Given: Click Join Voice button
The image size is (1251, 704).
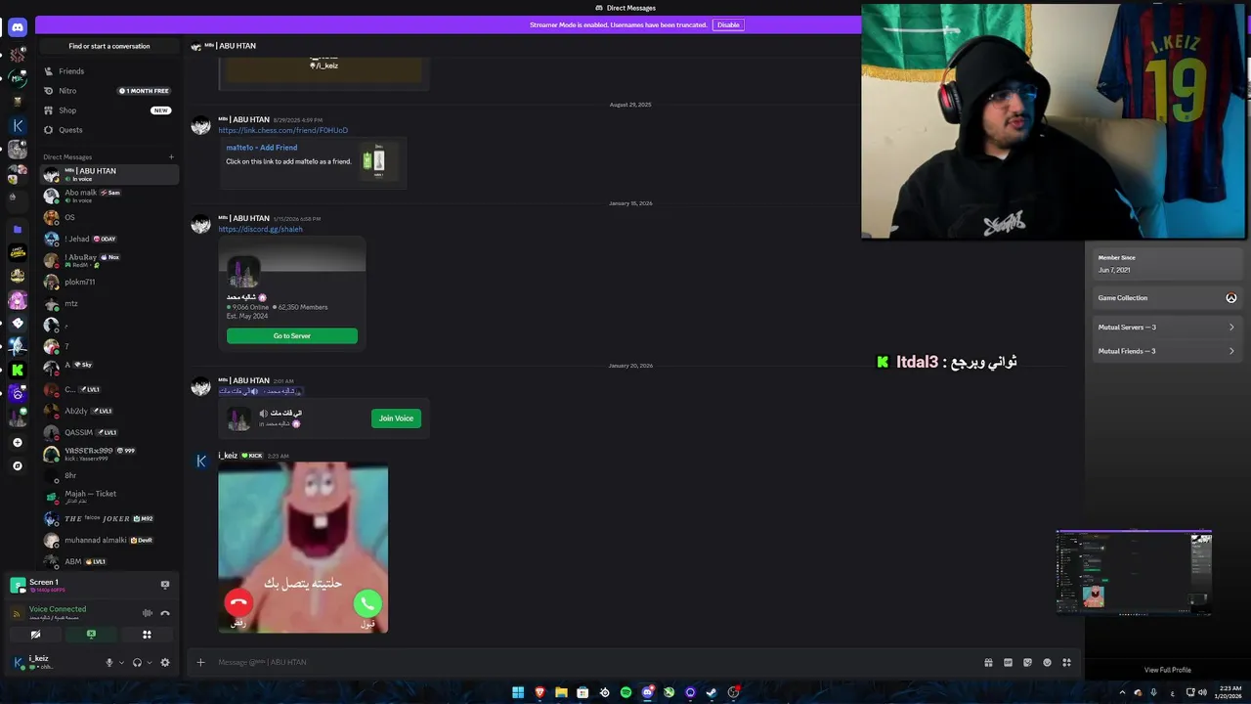Looking at the screenshot, I should pos(396,418).
